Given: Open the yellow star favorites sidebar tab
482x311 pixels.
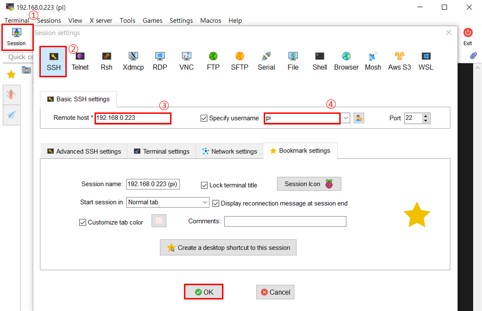Looking at the screenshot, I should click(11, 75).
